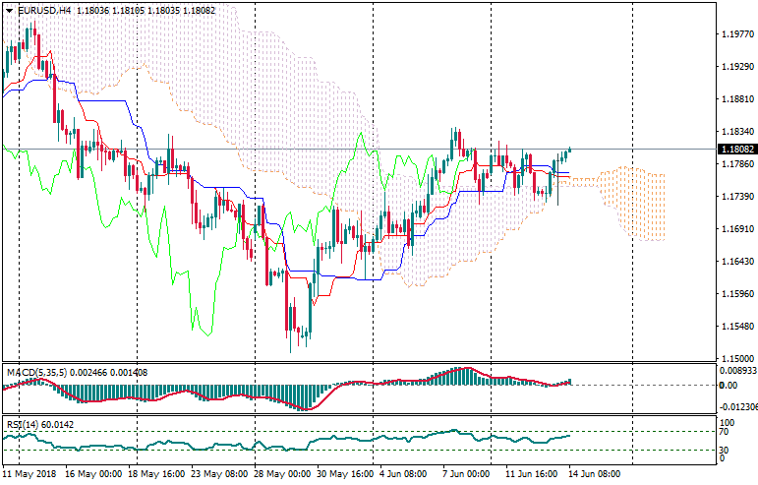The width and height of the screenshot is (758, 485).
Task: Click the 1.16430 price axis label
Action: pyautogui.click(x=736, y=262)
